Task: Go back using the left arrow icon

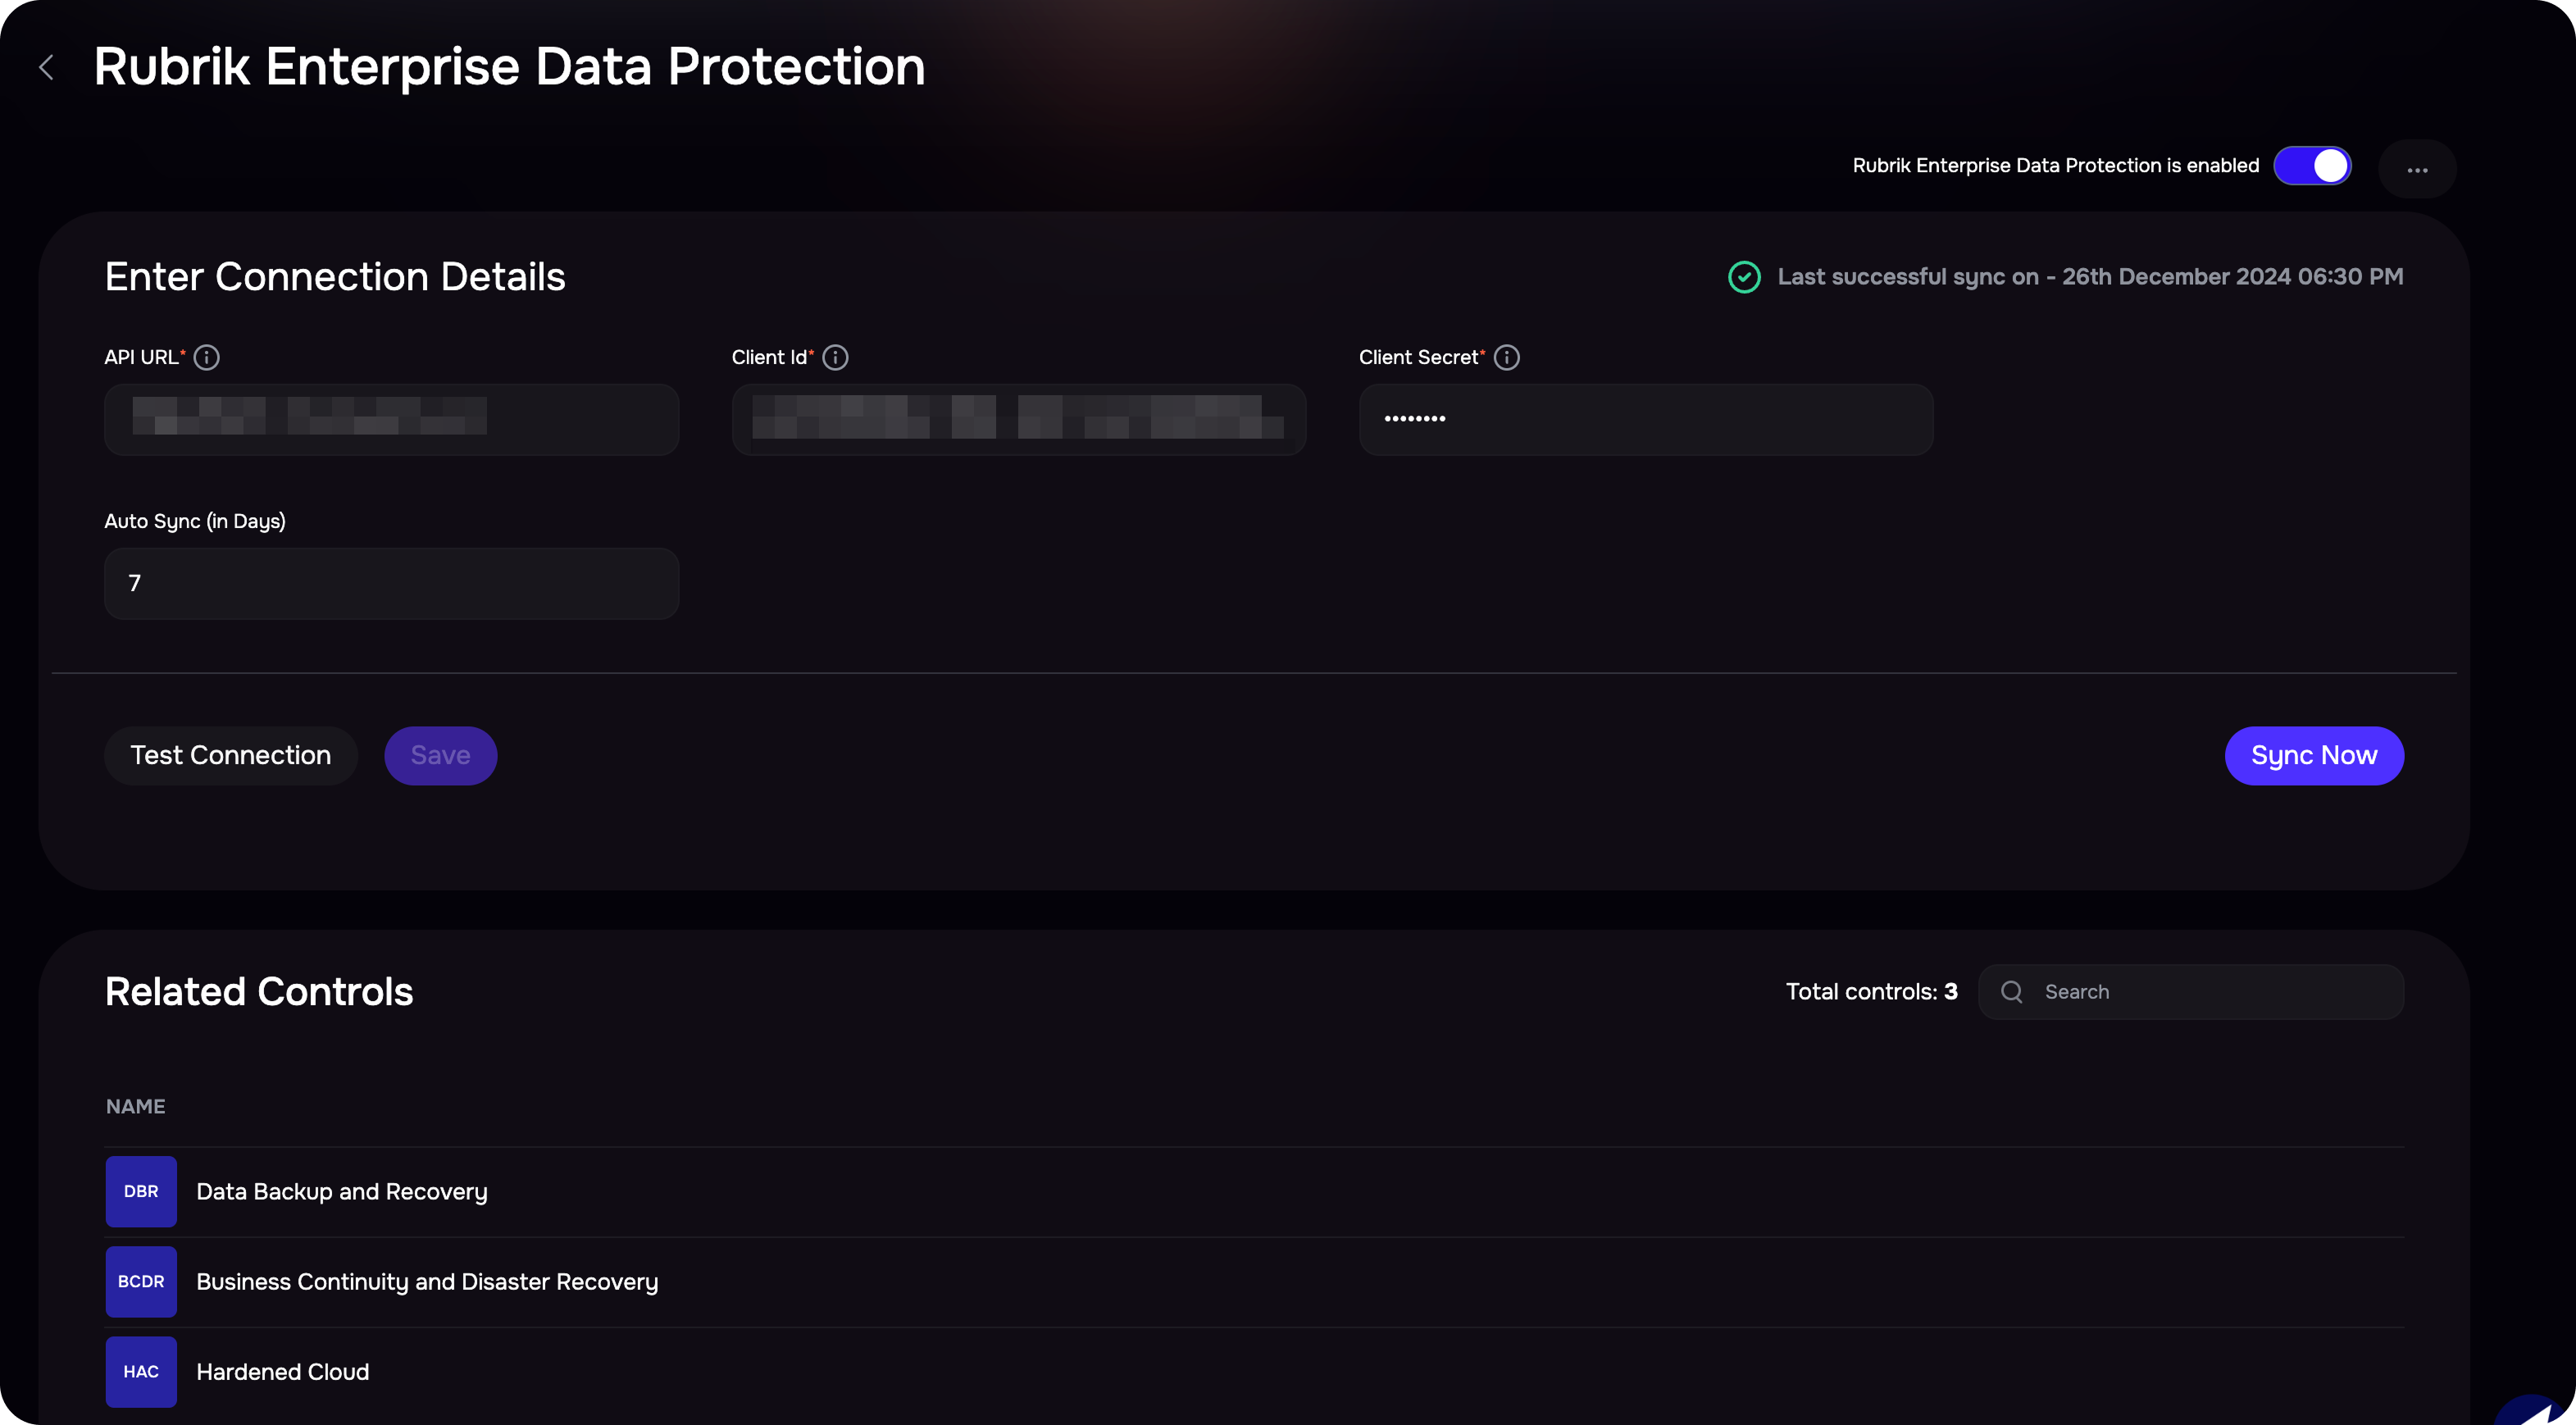Action: point(46,67)
